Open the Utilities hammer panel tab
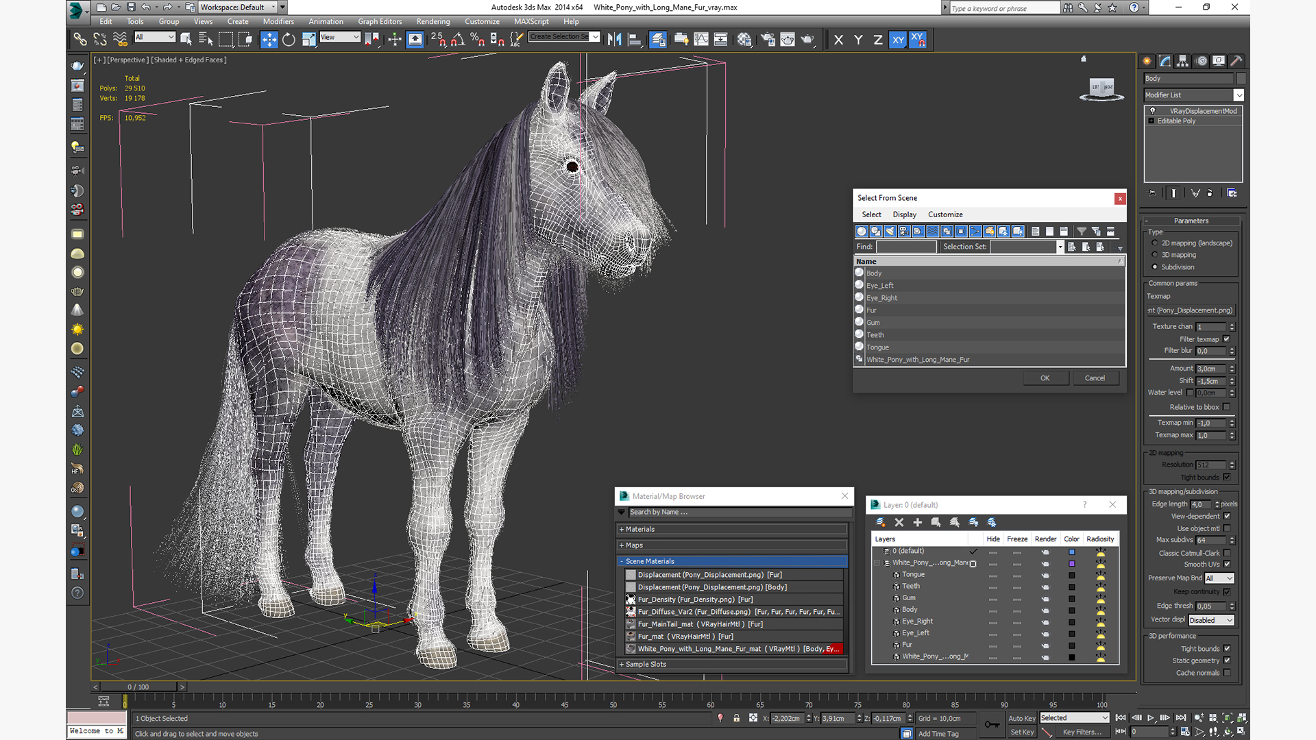Image resolution: width=1316 pixels, height=740 pixels. [x=1236, y=61]
